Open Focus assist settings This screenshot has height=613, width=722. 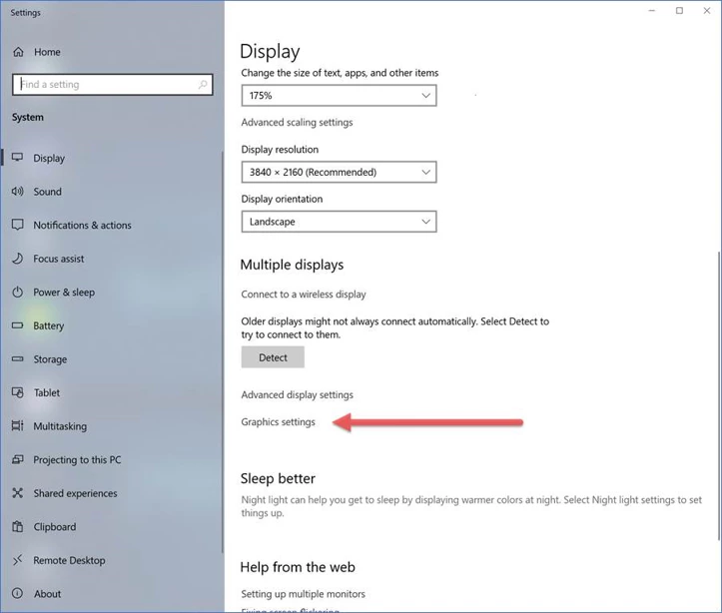59,259
